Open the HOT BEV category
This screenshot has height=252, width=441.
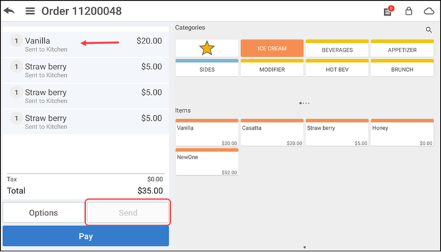tap(337, 68)
